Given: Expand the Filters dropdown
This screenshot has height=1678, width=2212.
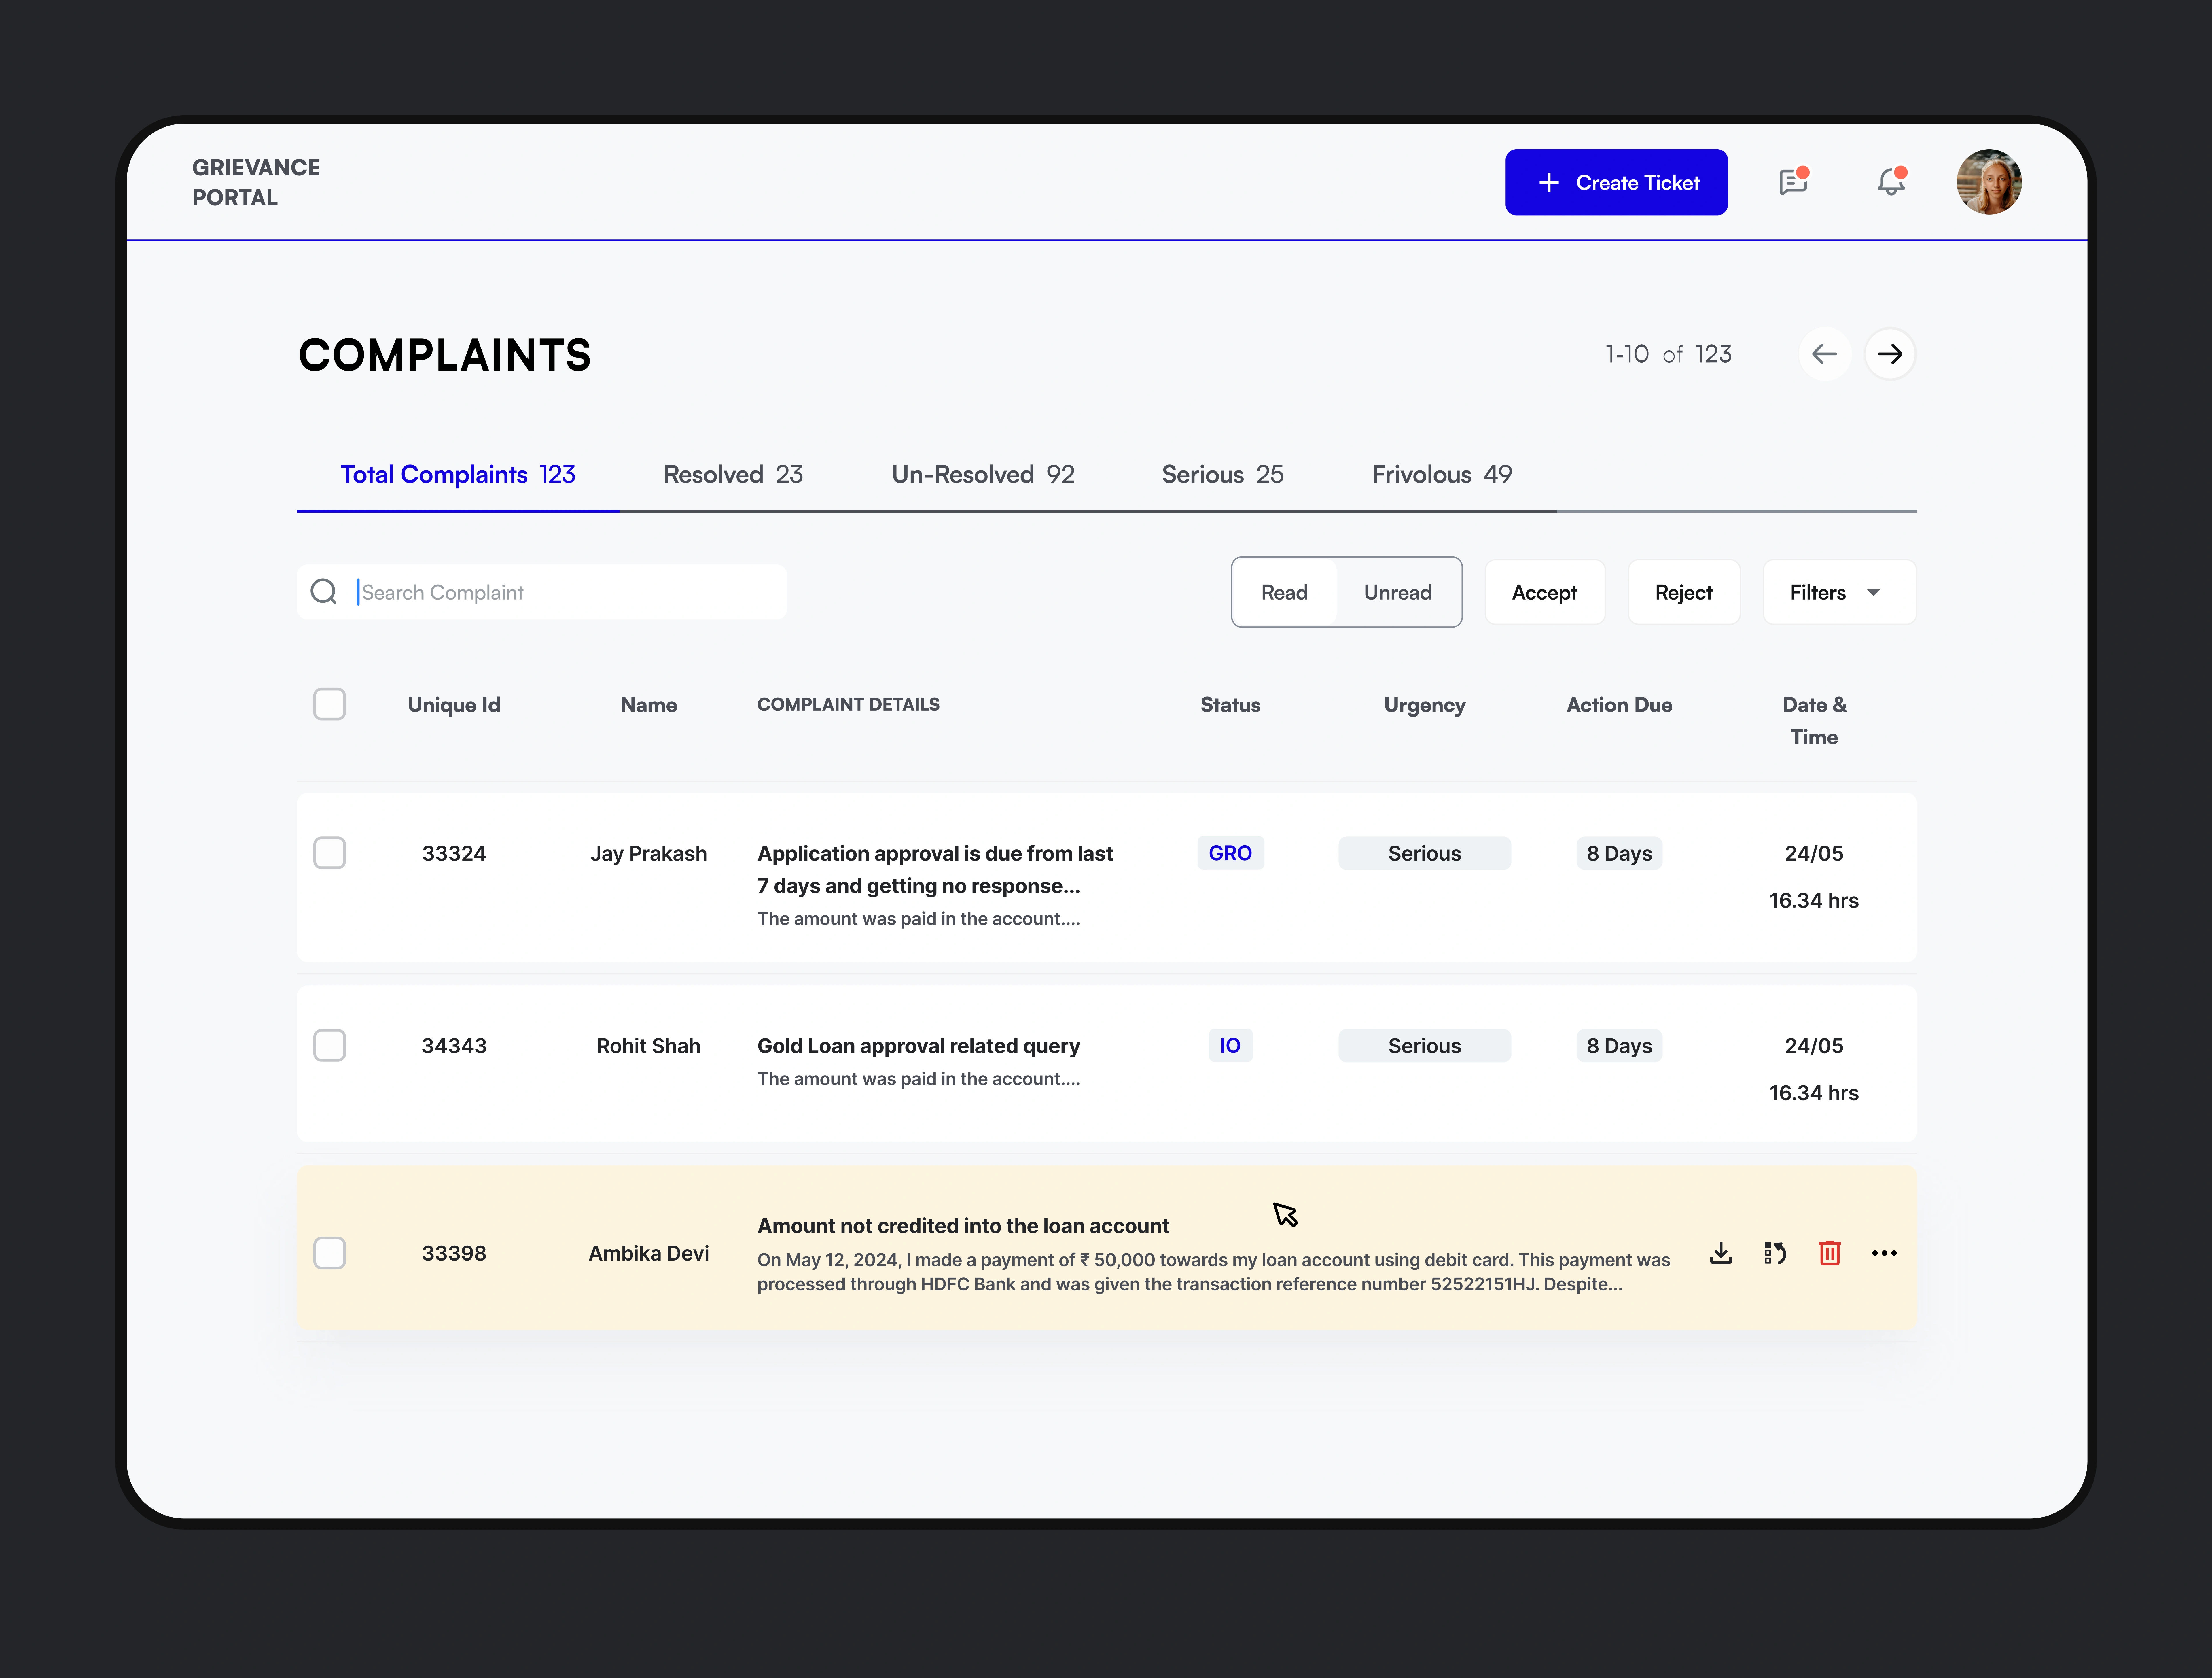Looking at the screenshot, I should pos(1838,592).
